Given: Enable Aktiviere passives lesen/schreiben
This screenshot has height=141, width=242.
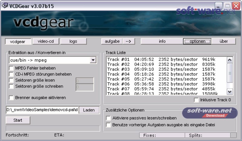Looking at the screenshot, I should click(x=108, y=118).
